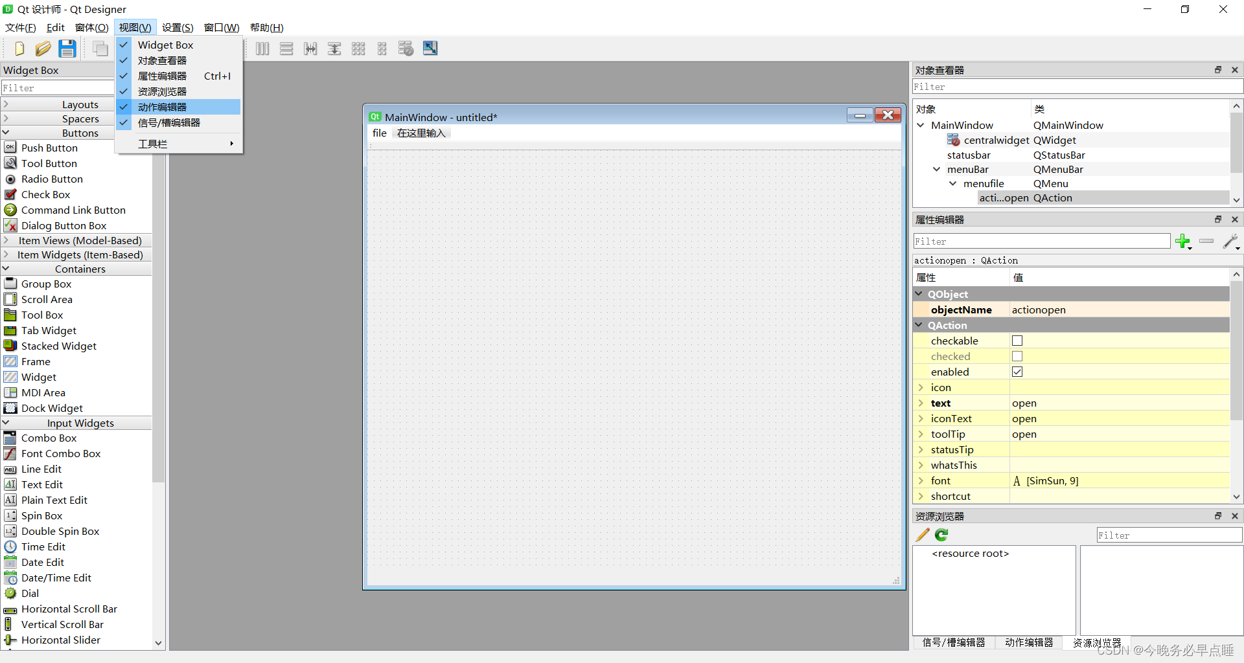Viewport: 1244px width, 663px height.
Task: Expand the Layouts category
Action: [x=6, y=104]
